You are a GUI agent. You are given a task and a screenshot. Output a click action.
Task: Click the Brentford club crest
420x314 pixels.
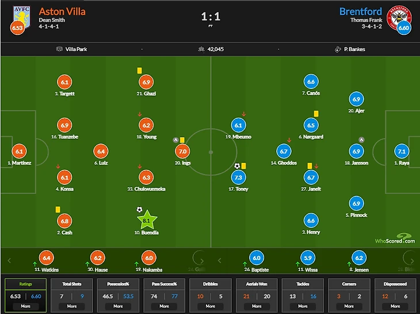point(400,15)
